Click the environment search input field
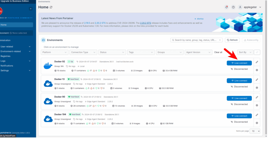The image size is (276, 144). point(196,40)
